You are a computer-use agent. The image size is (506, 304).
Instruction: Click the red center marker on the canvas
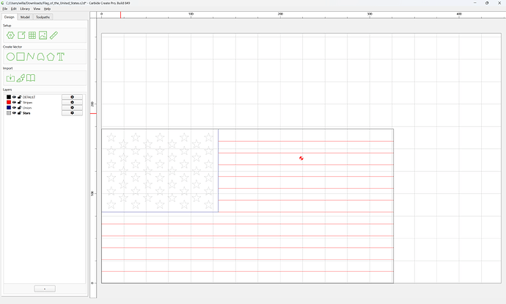(301, 159)
